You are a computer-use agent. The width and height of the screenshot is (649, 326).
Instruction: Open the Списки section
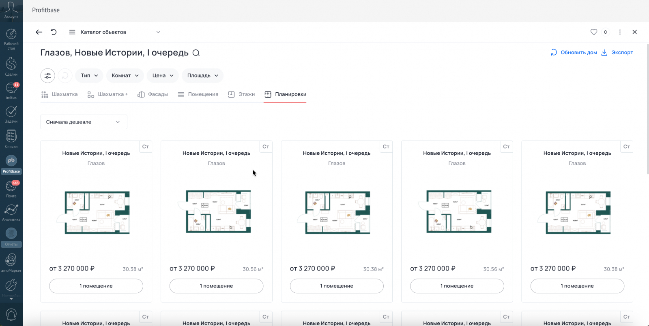11,139
